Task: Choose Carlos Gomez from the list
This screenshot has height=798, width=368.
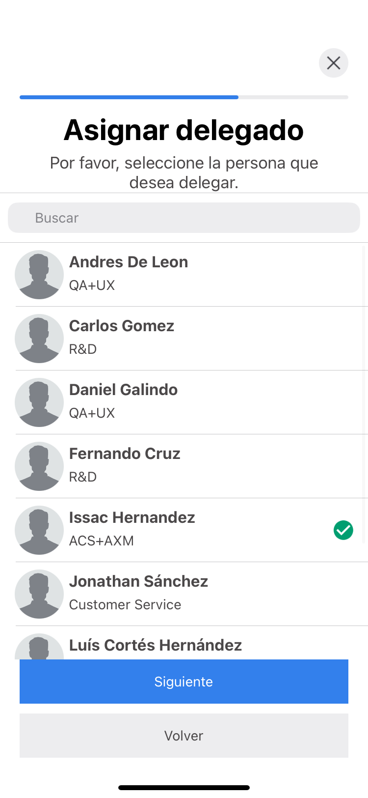Action: pos(122,326)
